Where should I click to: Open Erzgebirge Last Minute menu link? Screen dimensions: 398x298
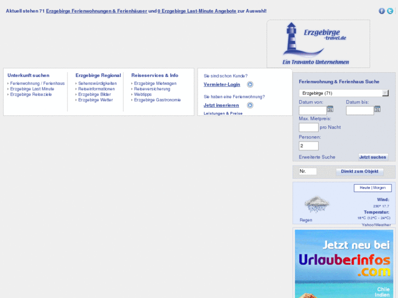(x=32, y=89)
